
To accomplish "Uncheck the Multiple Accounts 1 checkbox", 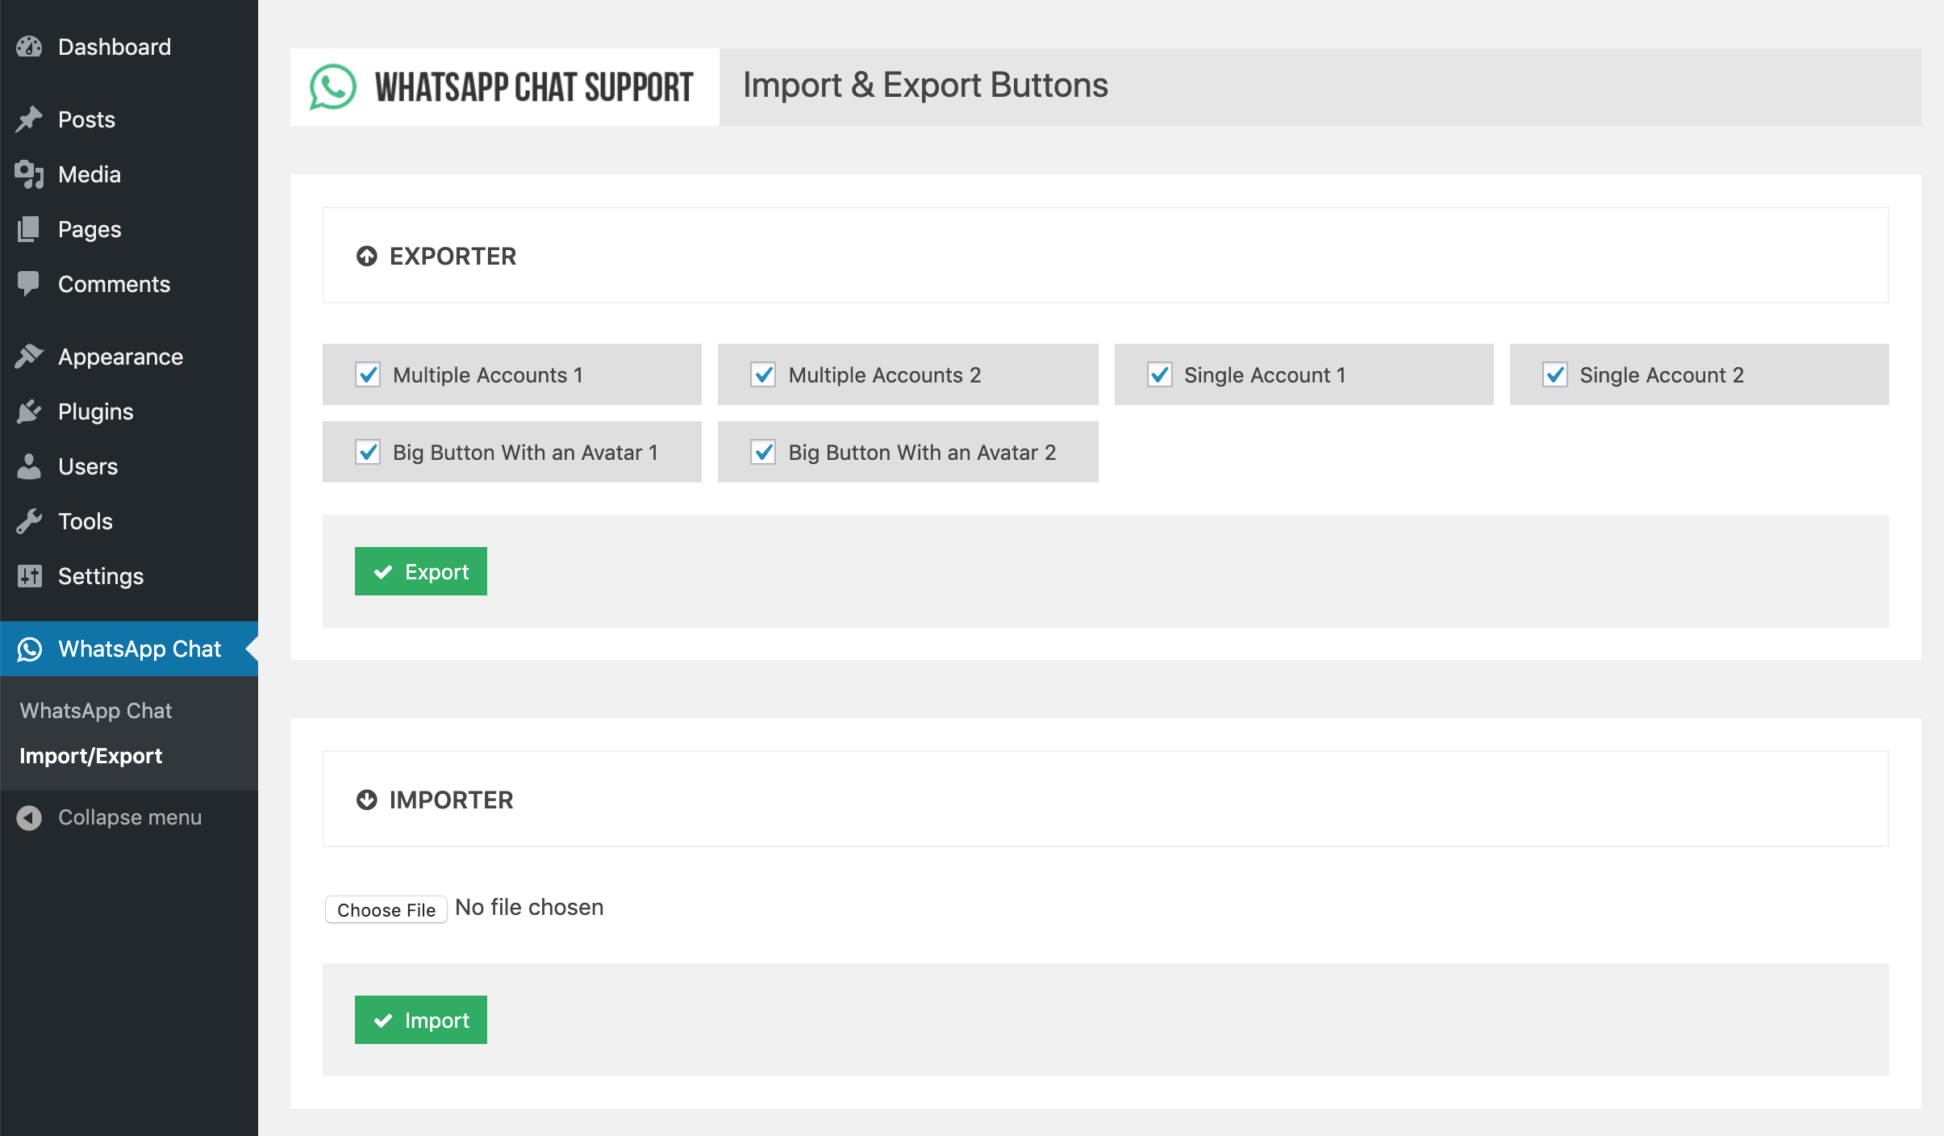I will tap(368, 374).
